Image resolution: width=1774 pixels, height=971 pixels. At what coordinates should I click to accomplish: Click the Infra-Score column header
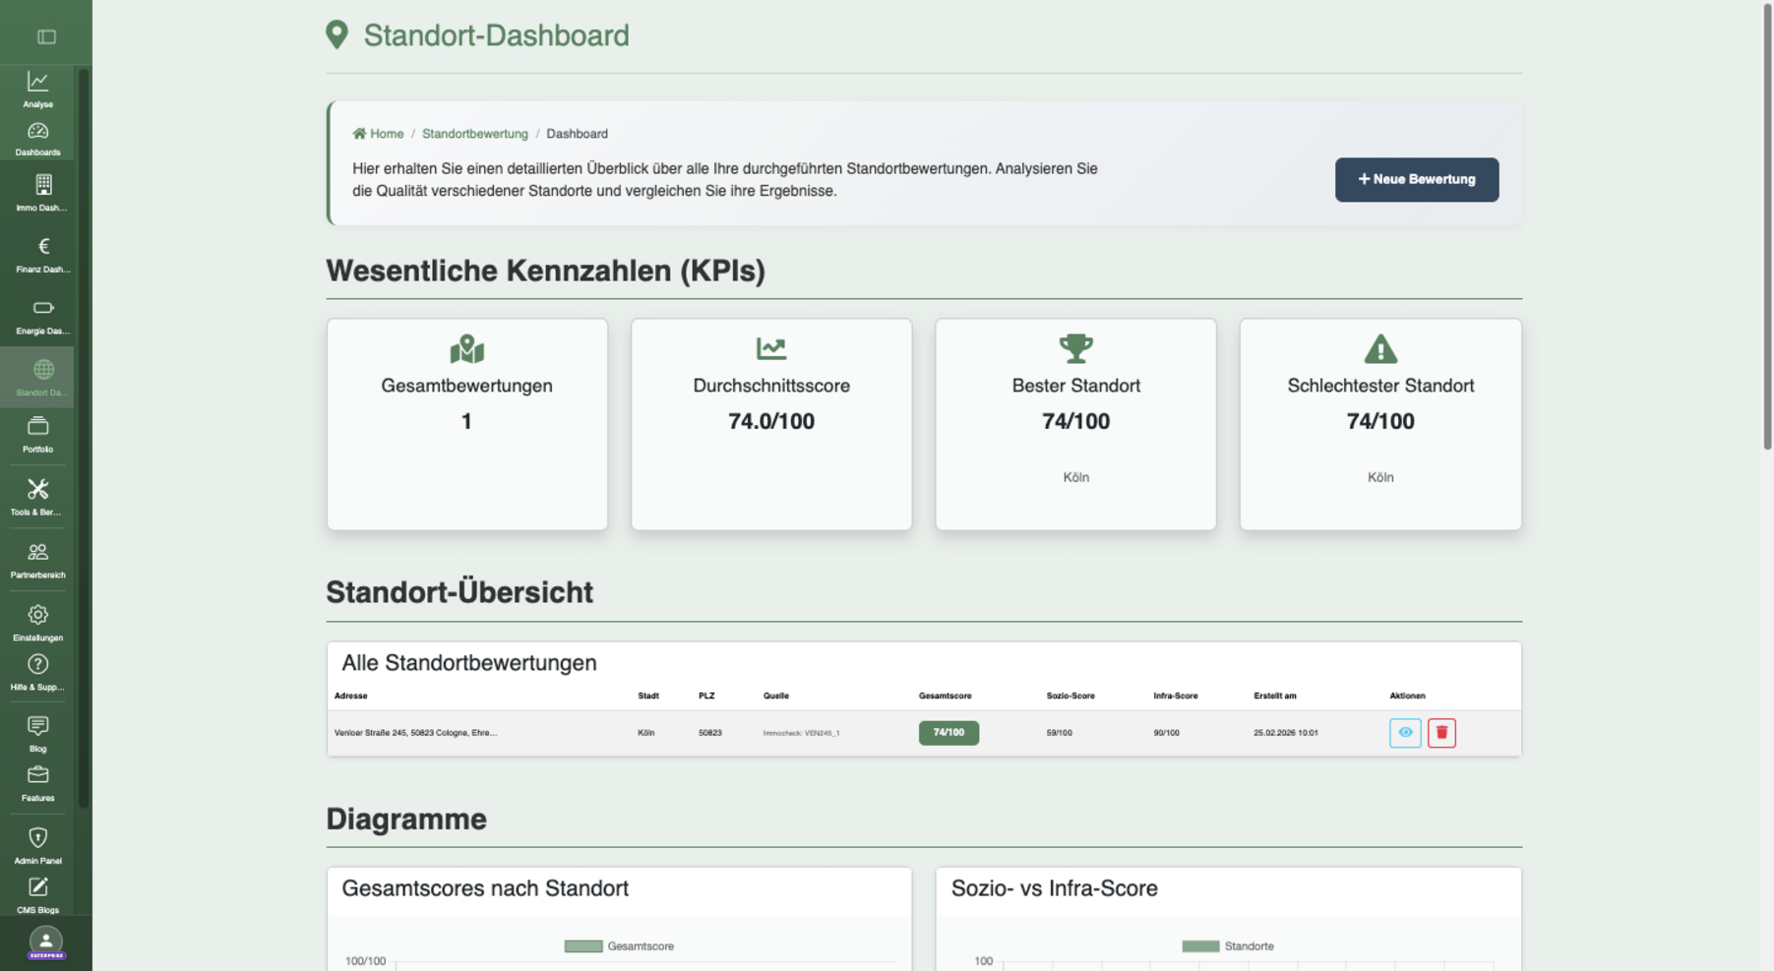[1176, 696]
